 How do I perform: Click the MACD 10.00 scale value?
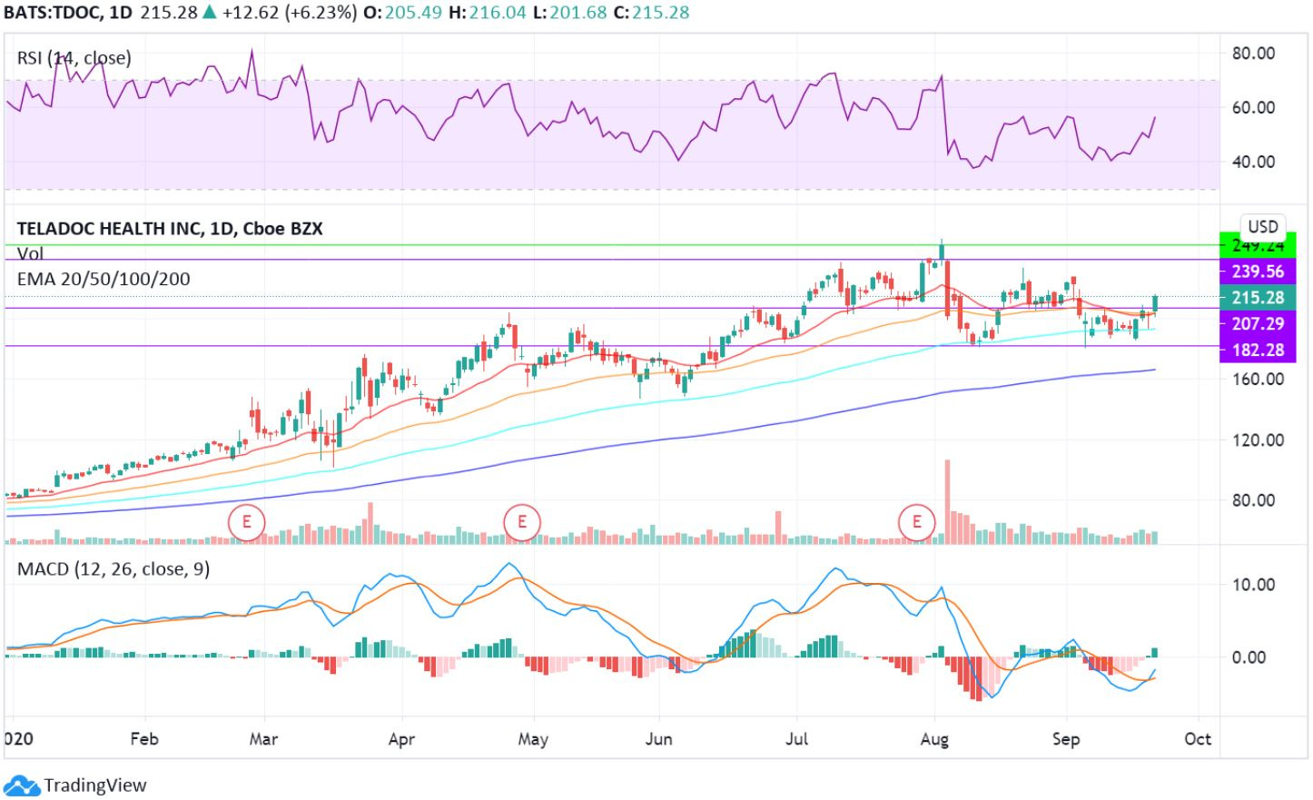(x=1253, y=585)
